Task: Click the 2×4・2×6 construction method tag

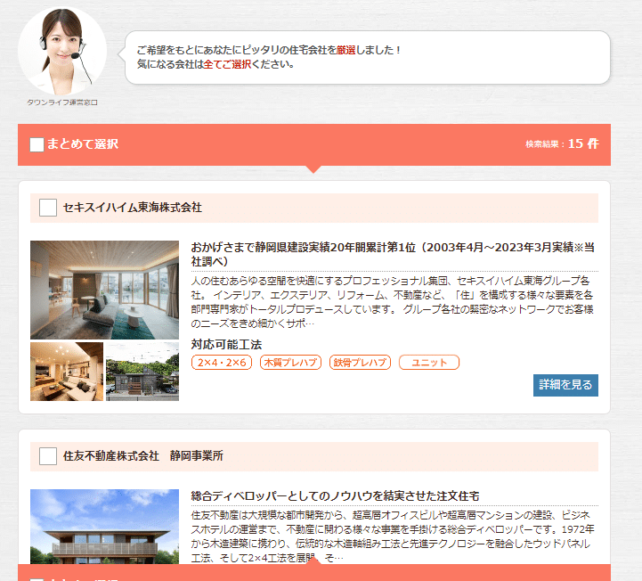Action: point(222,363)
